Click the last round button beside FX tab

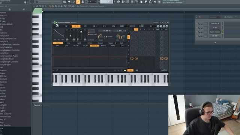point(167,26)
